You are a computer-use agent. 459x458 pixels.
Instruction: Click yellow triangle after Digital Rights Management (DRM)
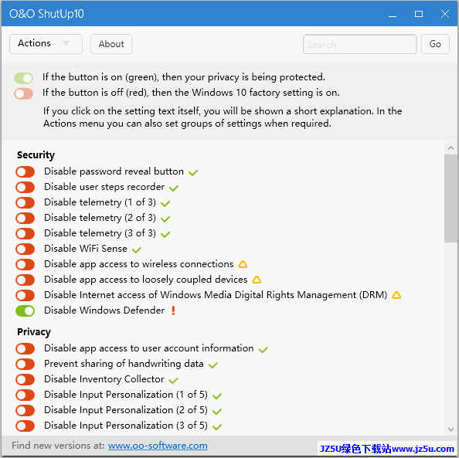point(396,295)
